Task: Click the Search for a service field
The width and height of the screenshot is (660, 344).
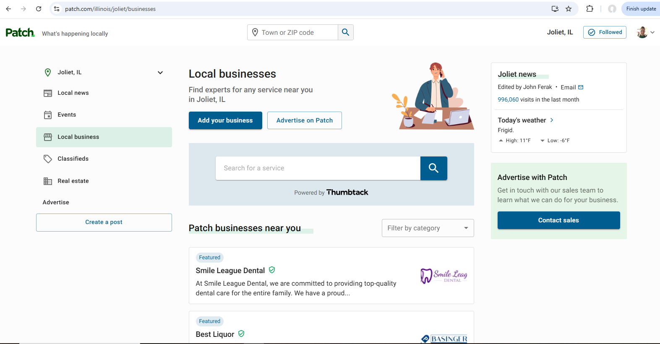Action: tap(318, 168)
